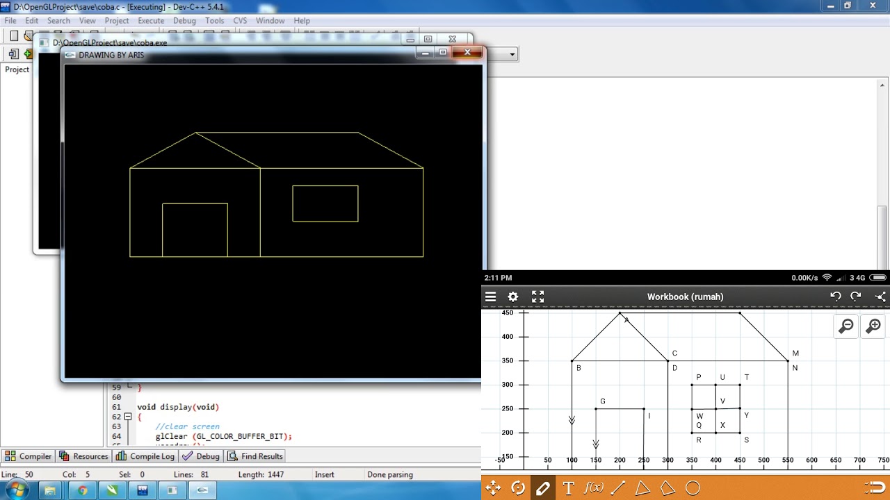This screenshot has width=890, height=500.
Task: Zoom out on the graph
Action: point(846,326)
